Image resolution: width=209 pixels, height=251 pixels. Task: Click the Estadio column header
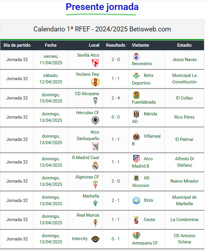(x=184, y=45)
